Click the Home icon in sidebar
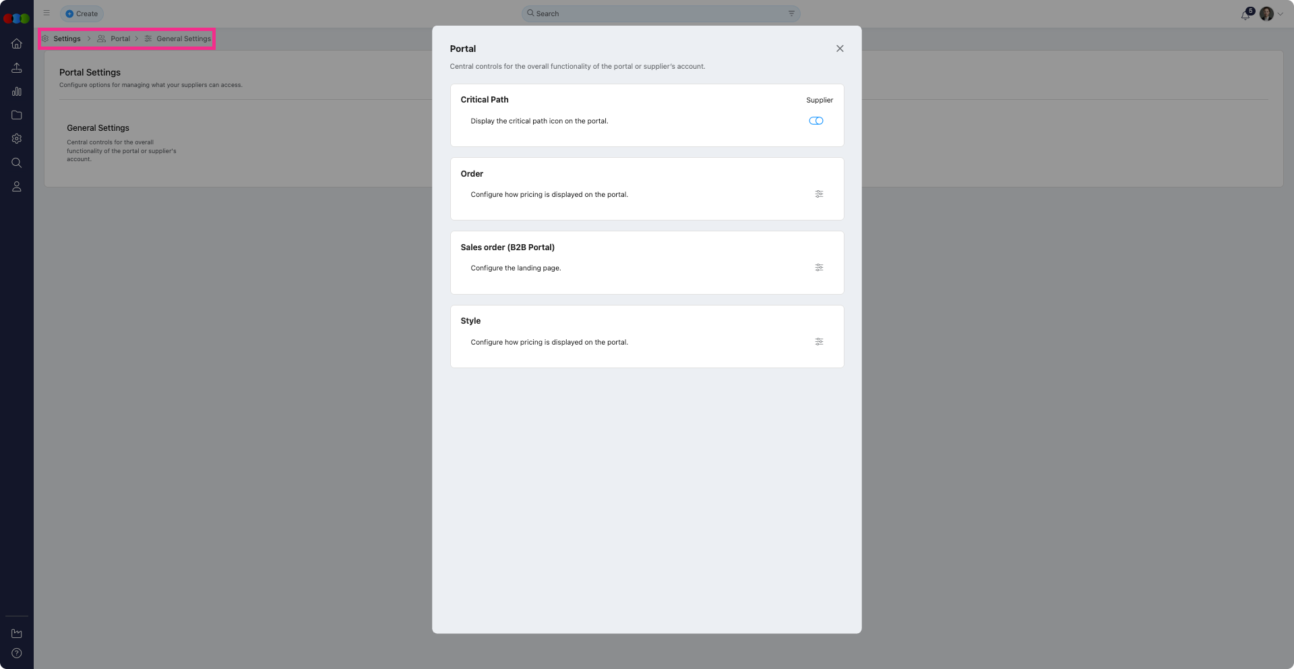Screen dimensions: 1294x669 click(x=17, y=44)
